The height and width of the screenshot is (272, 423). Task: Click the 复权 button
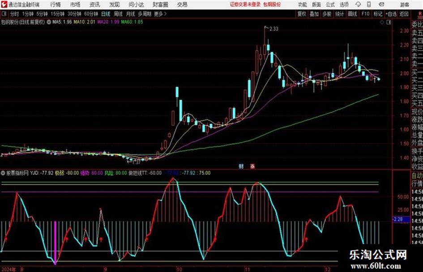(x=302, y=14)
